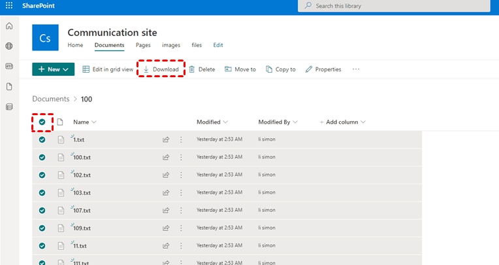
Task: Click the file type column header icon
Action: click(60, 122)
